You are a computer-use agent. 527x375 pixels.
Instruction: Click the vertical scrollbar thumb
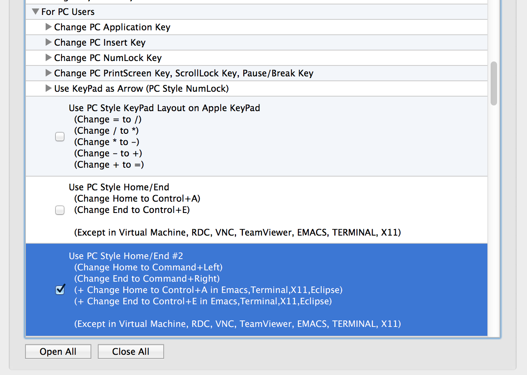[493, 84]
